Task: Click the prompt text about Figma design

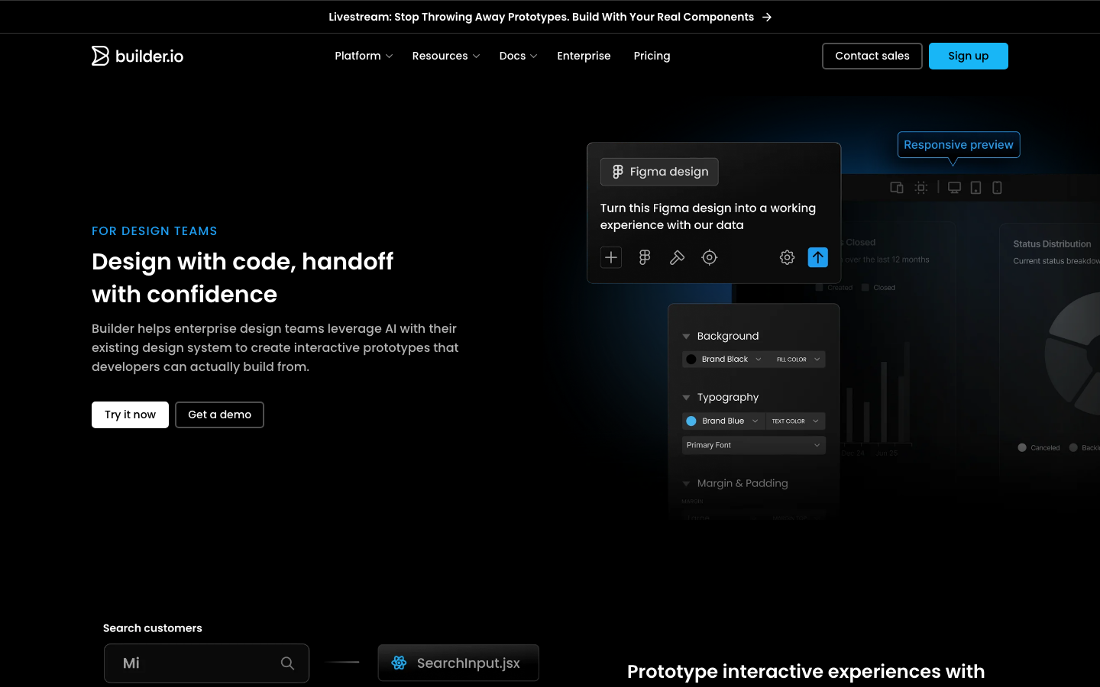Action: click(708, 217)
